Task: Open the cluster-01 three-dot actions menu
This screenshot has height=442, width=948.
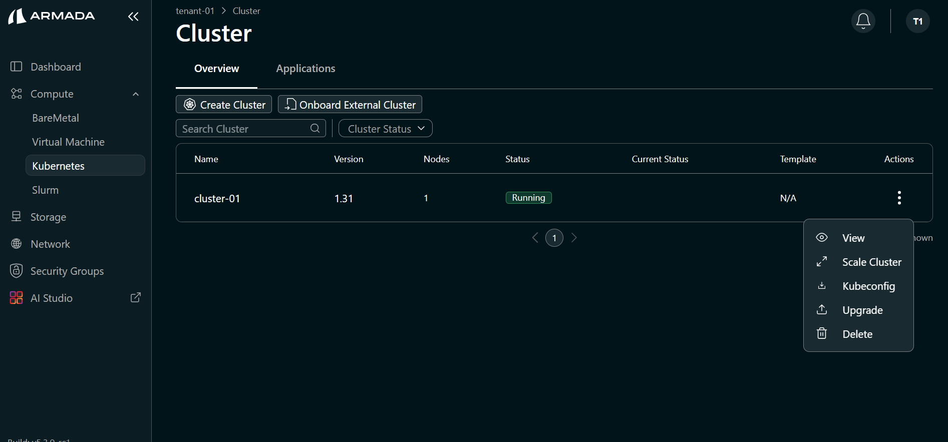Action: pyautogui.click(x=899, y=198)
